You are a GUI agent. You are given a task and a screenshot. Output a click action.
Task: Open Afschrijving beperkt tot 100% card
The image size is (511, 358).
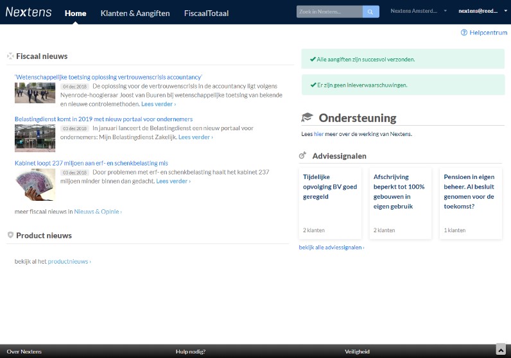pyautogui.click(x=400, y=203)
